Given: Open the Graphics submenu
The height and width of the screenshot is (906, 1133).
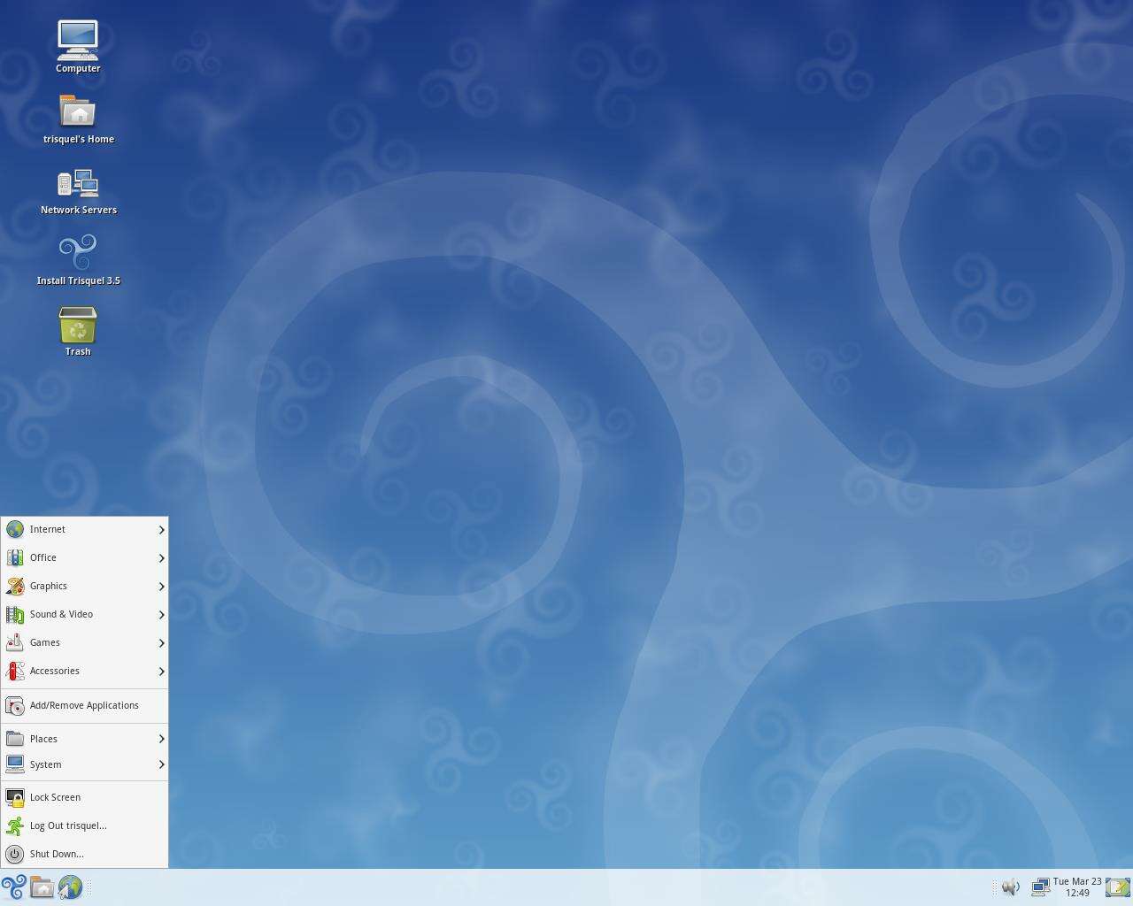Looking at the screenshot, I should click(84, 586).
